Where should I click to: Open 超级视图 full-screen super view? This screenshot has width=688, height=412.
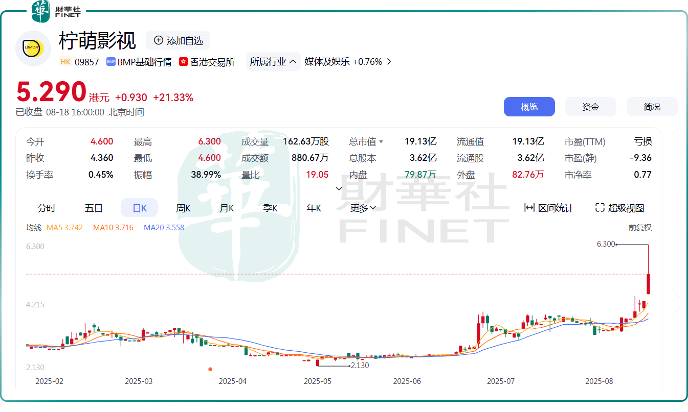620,208
